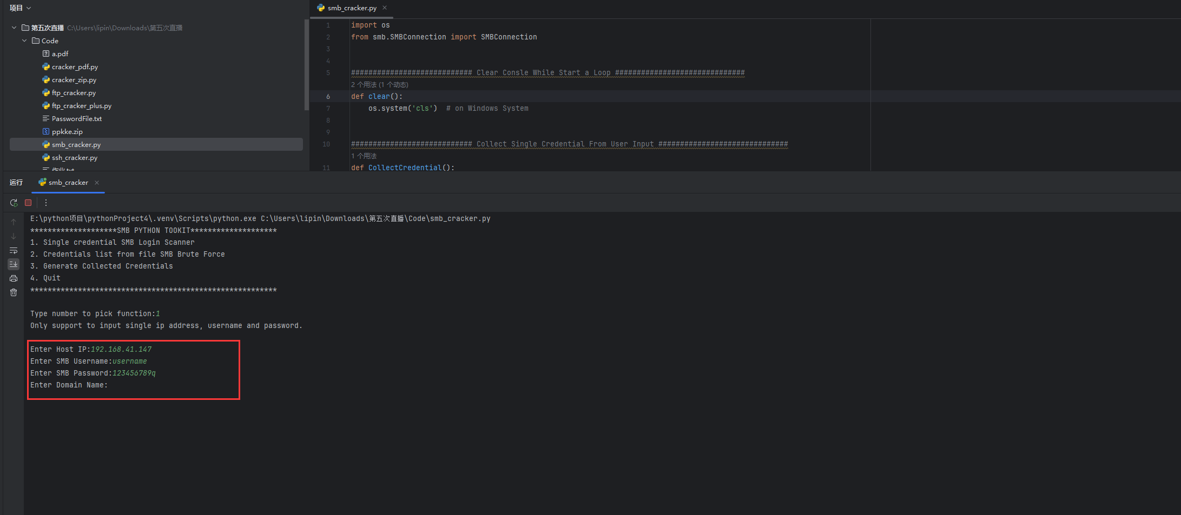This screenshot has width=1181, height=515.
Task: Click the PDF file icon beside a.pdf
Action: pos(46,53)
